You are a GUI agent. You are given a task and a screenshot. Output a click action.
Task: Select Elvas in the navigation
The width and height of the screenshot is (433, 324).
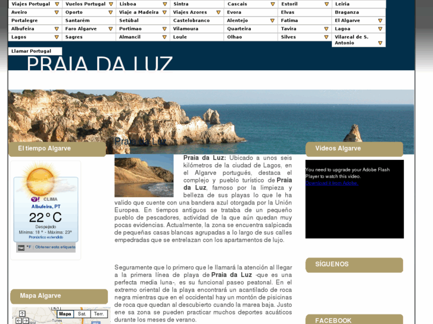[x=304, y=12]
